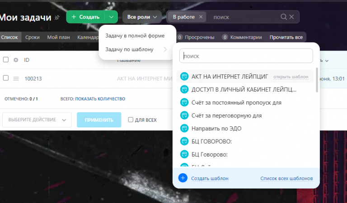This screenshot has width=347, height=203.
Task: Click the Создать шаблон link
Action: 210,178
